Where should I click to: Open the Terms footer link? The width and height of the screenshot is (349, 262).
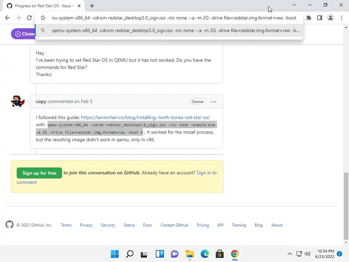tap(66, 225)
